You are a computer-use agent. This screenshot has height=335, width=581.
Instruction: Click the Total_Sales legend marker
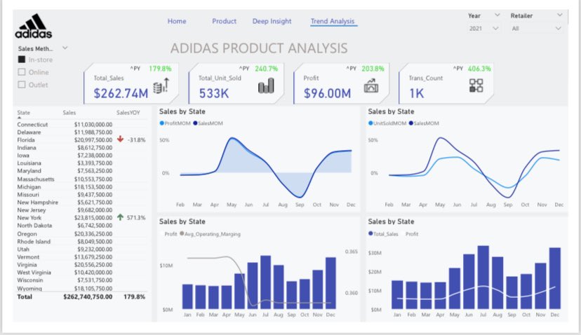(x=370, y=233)
